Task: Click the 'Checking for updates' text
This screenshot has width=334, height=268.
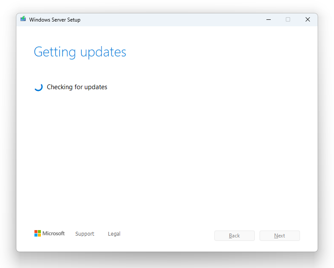Action: click(77, 87)
